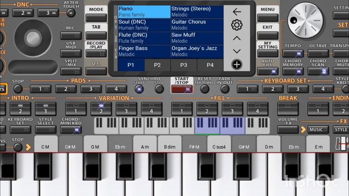Switch to the P4 page tab
Viewport: 349px width, 196px height.
pyautogui.click(x=210, y=65)
